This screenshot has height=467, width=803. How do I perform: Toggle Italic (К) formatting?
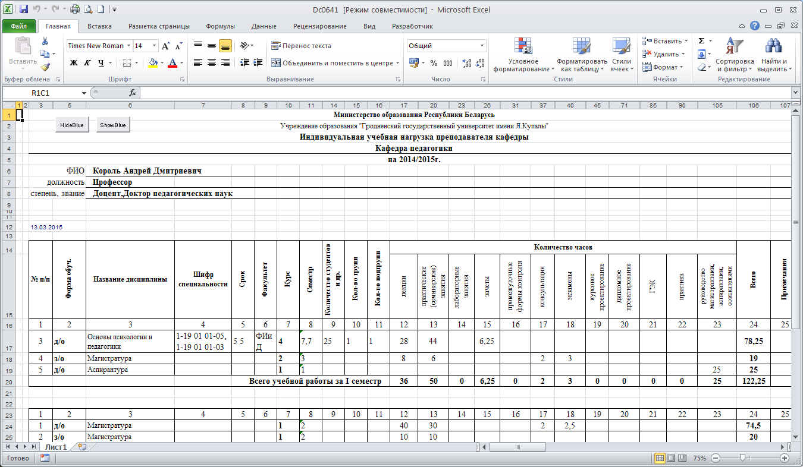coord(87,63)
